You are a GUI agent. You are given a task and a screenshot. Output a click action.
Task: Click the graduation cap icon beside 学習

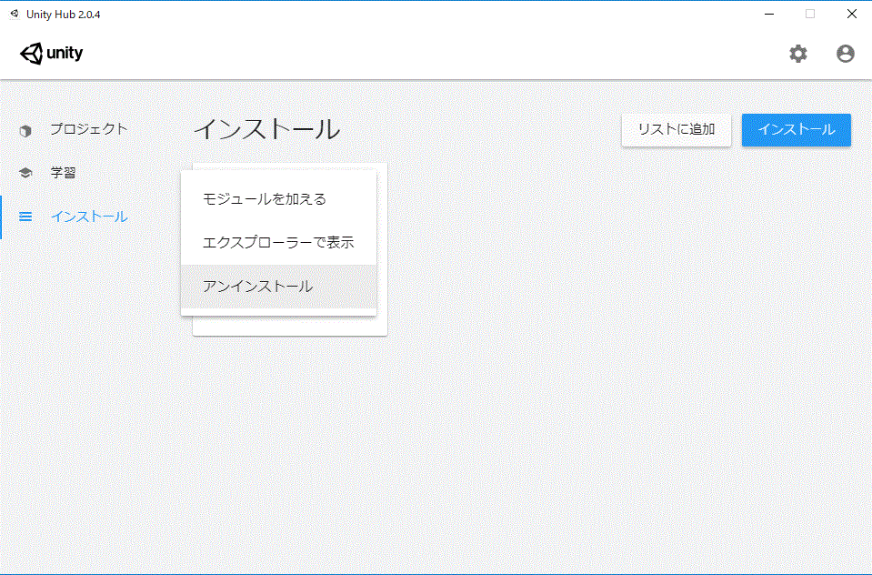click(25, 173)
